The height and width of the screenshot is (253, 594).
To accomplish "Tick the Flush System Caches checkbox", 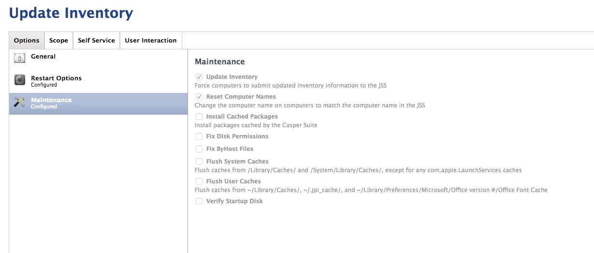I will coord(199,162).
